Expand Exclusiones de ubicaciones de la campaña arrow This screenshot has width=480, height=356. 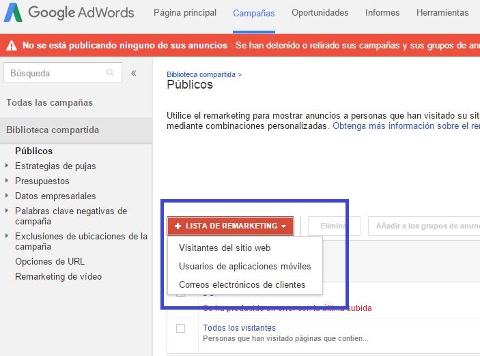(x=7, y=235)
